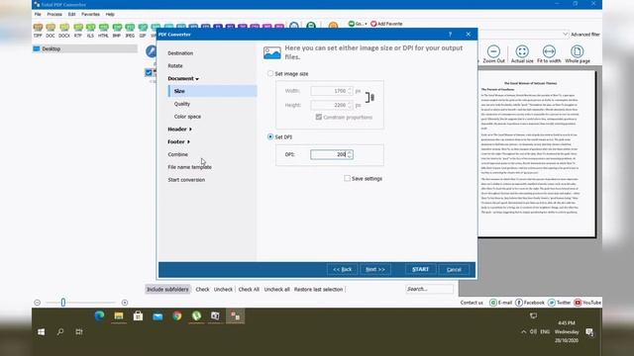Select the XLS format icon
This screenshot has height=356, width=634.
coord(90,31)
